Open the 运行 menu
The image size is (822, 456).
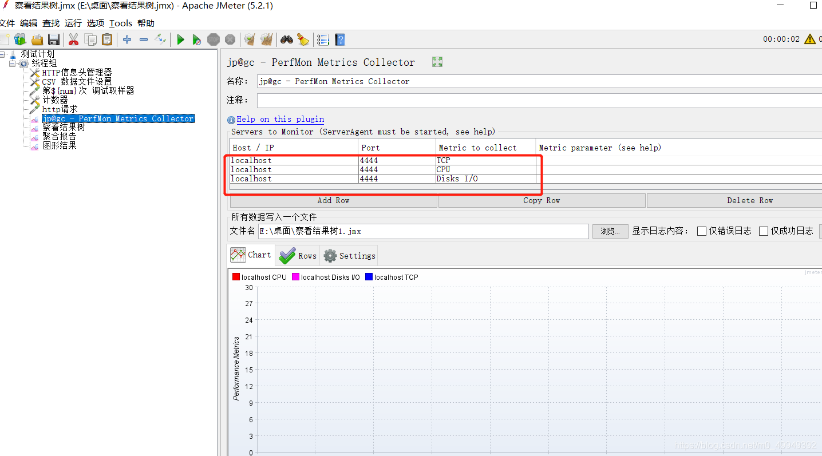pyautogui.click(x=73, y=23)
